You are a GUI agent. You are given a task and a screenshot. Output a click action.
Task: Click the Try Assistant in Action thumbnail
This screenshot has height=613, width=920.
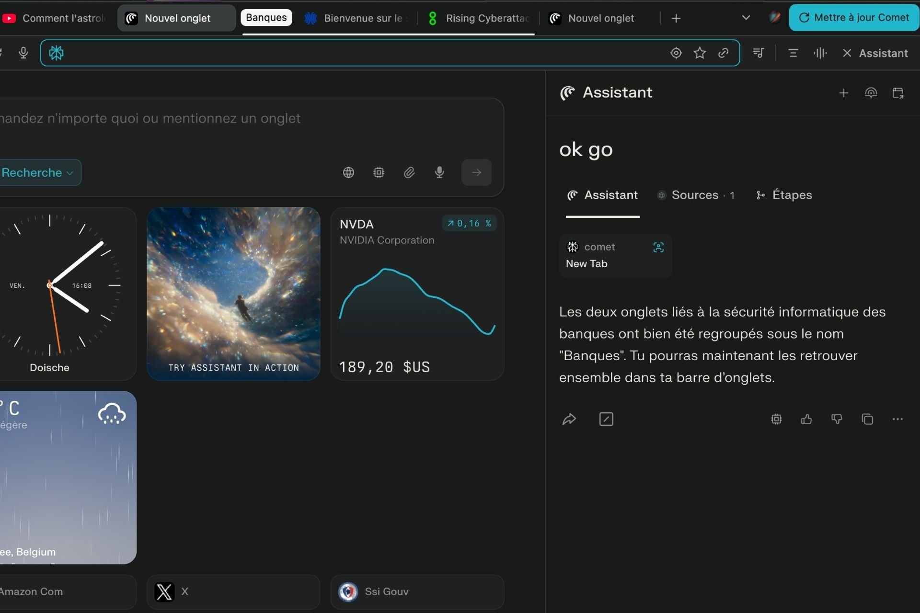pyautogui.click(x=233, y=293)
